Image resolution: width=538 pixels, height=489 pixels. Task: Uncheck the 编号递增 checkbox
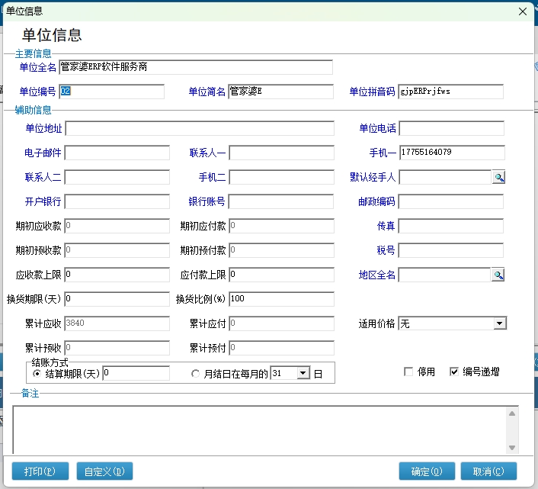click(454, 372)
